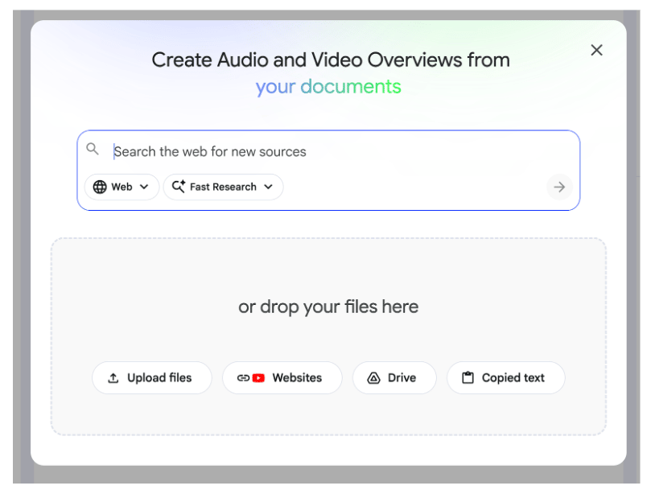
Task: Select the Drive source button
Action: 394,378
